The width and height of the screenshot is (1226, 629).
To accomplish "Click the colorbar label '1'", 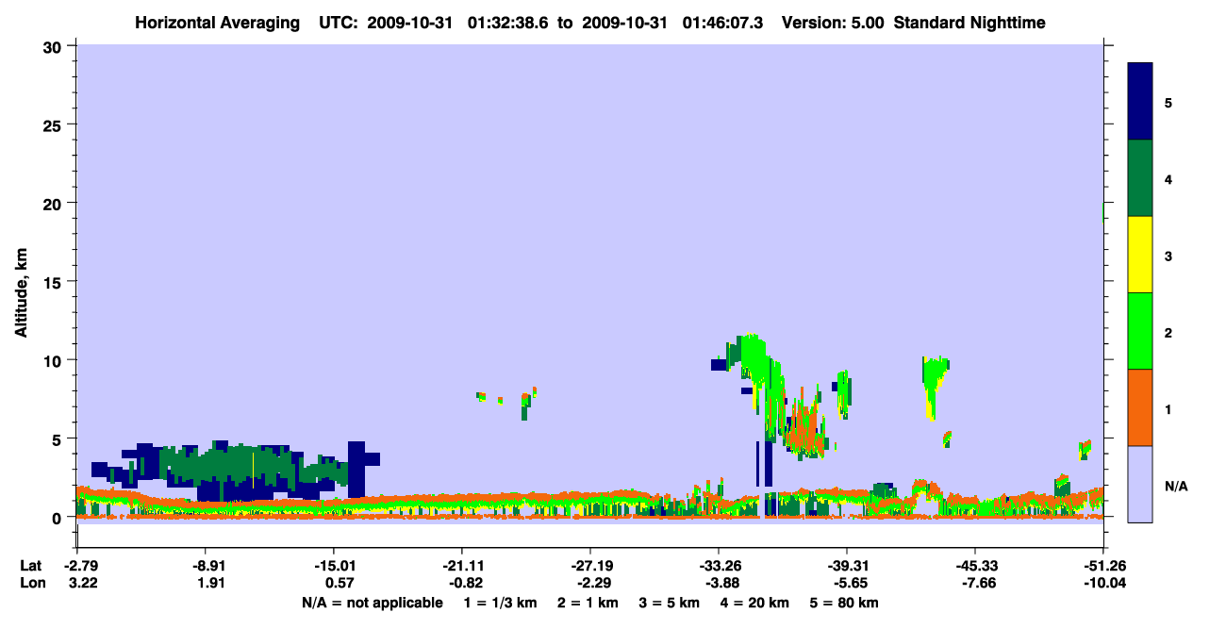I will point(1168,408).
